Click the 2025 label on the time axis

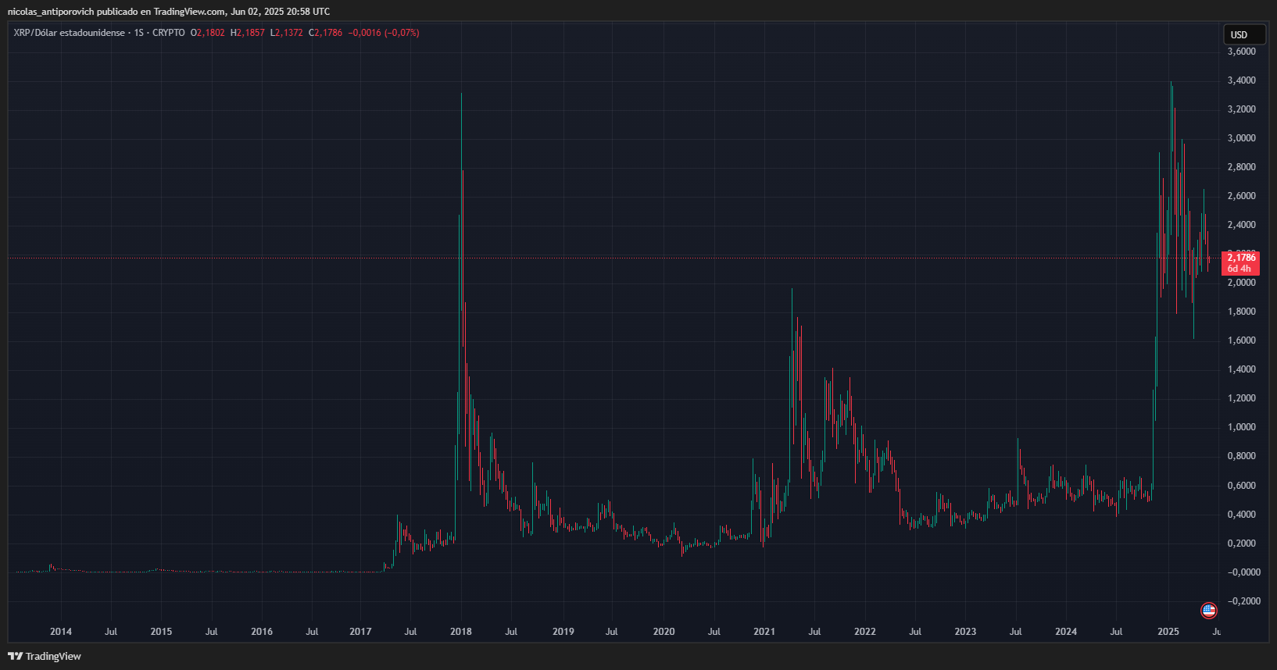click(1168, 632)
